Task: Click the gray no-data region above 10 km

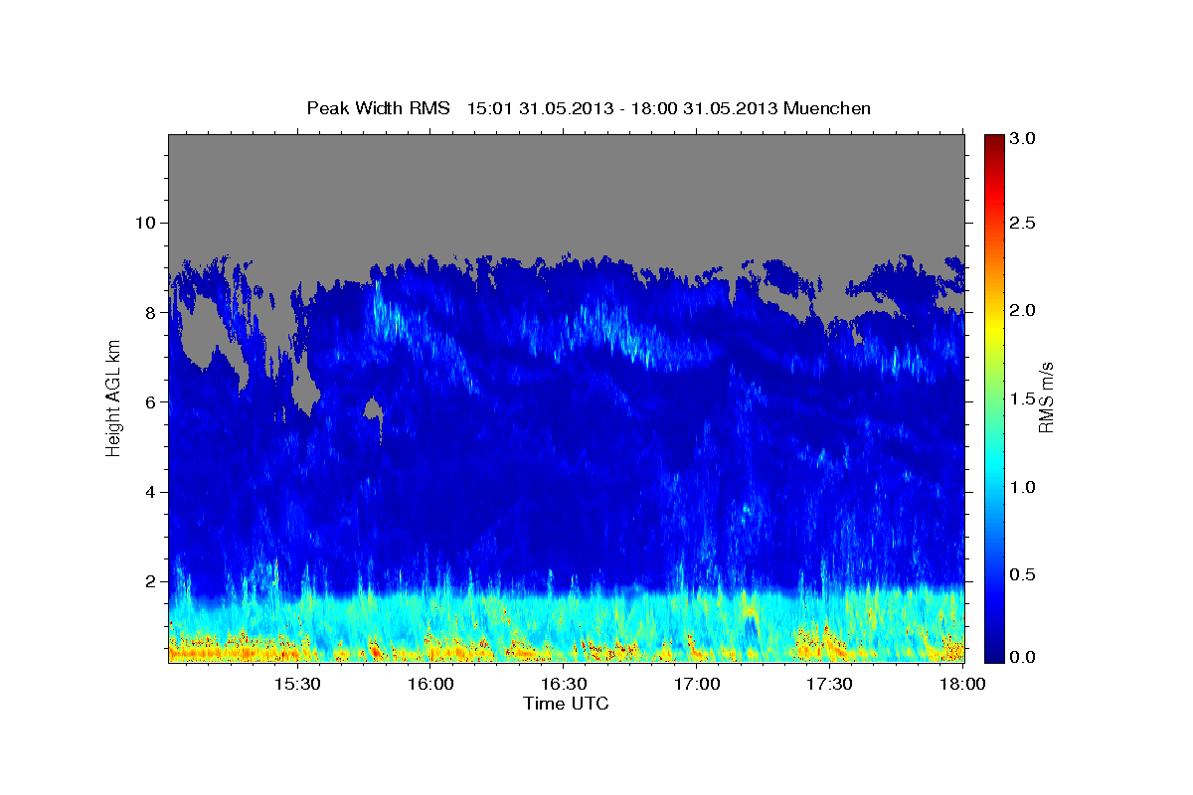Action: coord(566,179)
